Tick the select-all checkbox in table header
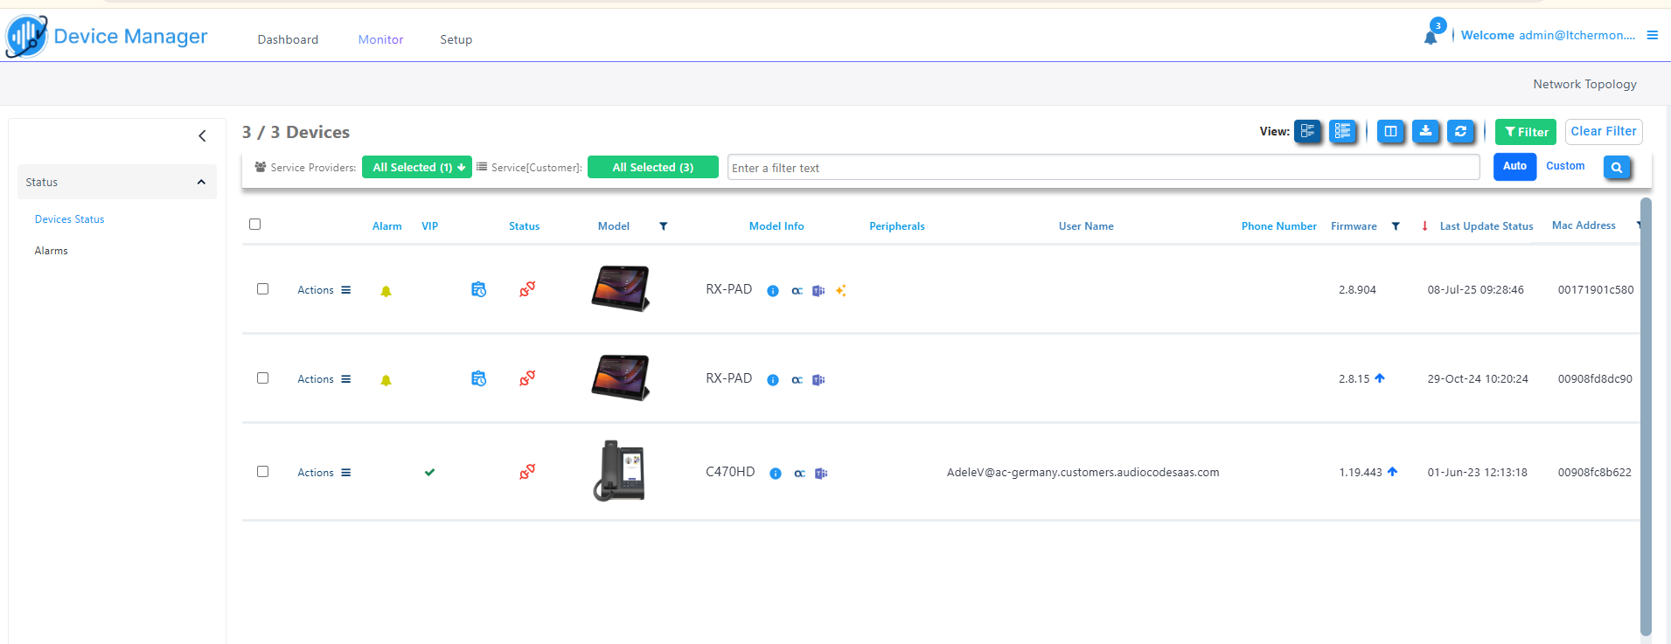Viewport: 1671px width, 644px height. [x=255, y=225]
